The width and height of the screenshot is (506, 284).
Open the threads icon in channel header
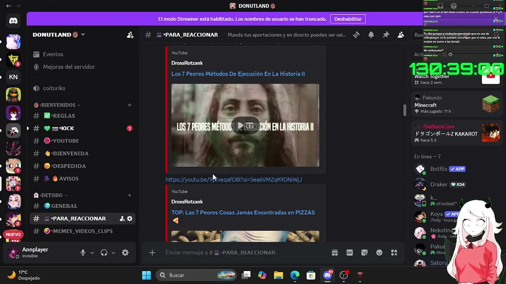pyautogui.click(x=356, y=35)
